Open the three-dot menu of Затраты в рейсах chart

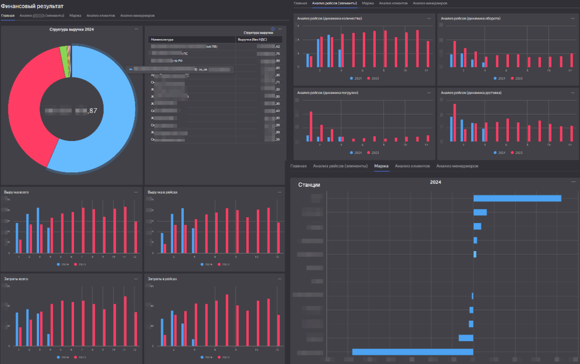click(280, 279)
